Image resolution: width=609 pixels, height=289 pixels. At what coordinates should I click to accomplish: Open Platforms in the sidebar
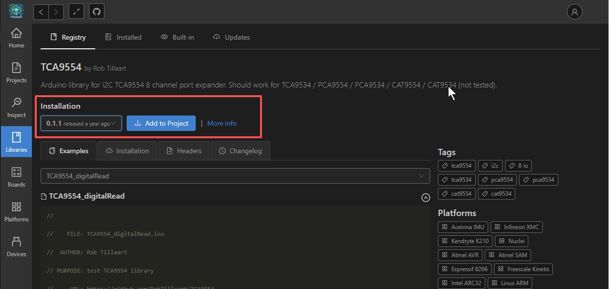(x=16, y=213)
